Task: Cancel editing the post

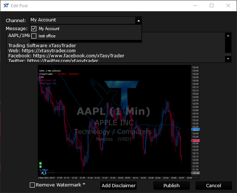Action: 213,185
